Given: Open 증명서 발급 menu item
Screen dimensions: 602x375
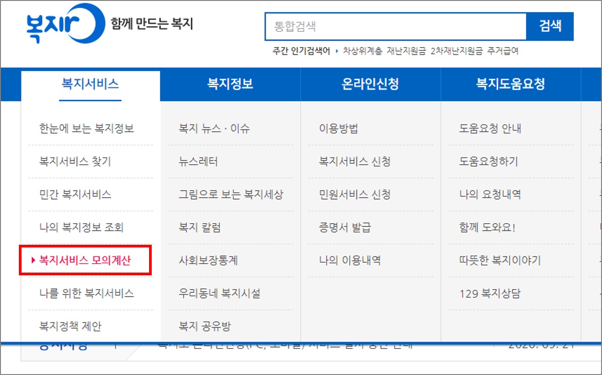Looking at the screenshot, I should (x=345, y=227).
